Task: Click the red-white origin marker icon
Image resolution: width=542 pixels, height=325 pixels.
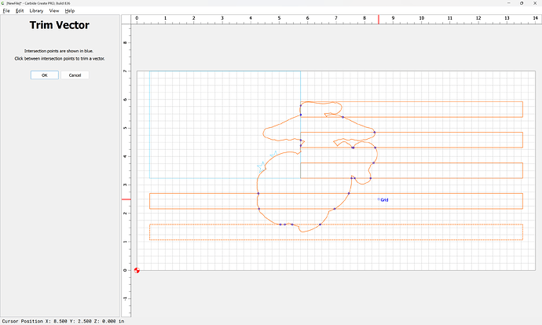Action: coord(137,270)
